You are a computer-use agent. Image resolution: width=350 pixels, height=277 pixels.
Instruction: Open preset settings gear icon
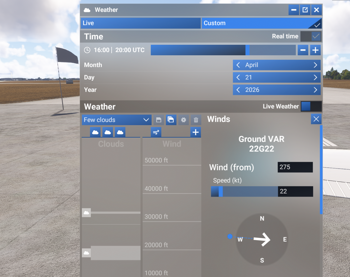(x=184, y=120)
